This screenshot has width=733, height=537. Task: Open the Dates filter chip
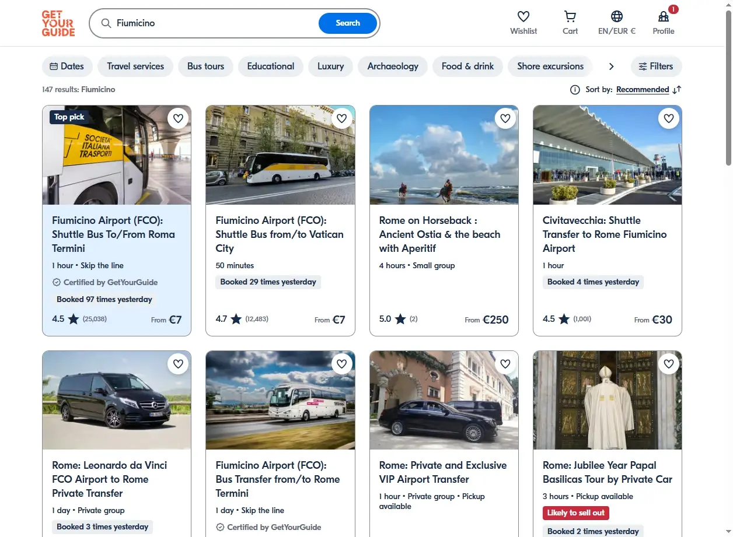67,66
